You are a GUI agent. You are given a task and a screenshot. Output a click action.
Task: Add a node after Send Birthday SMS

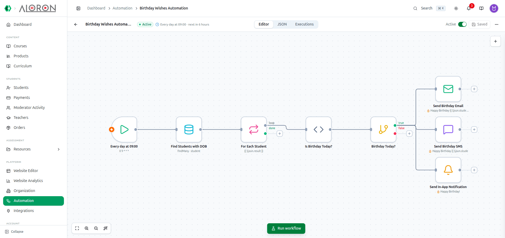[474, 129]
